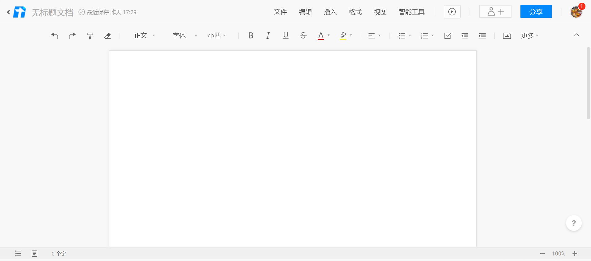Image resolution: width=591 pixels, height=261 pixels.
Task: Open the 字体 font dropdown
Action: pyautogui.click(x=185, y=36)
